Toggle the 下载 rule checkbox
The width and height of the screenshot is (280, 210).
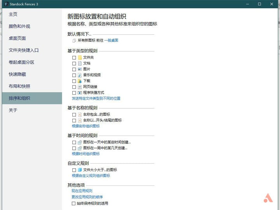(74, 81)
